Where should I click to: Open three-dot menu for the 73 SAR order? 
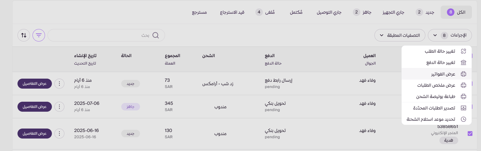pyautogui.click(x=59, y=84)
